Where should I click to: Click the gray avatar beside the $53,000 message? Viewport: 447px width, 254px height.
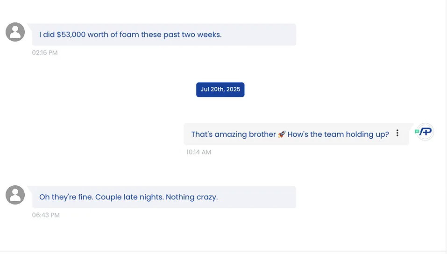15,32
